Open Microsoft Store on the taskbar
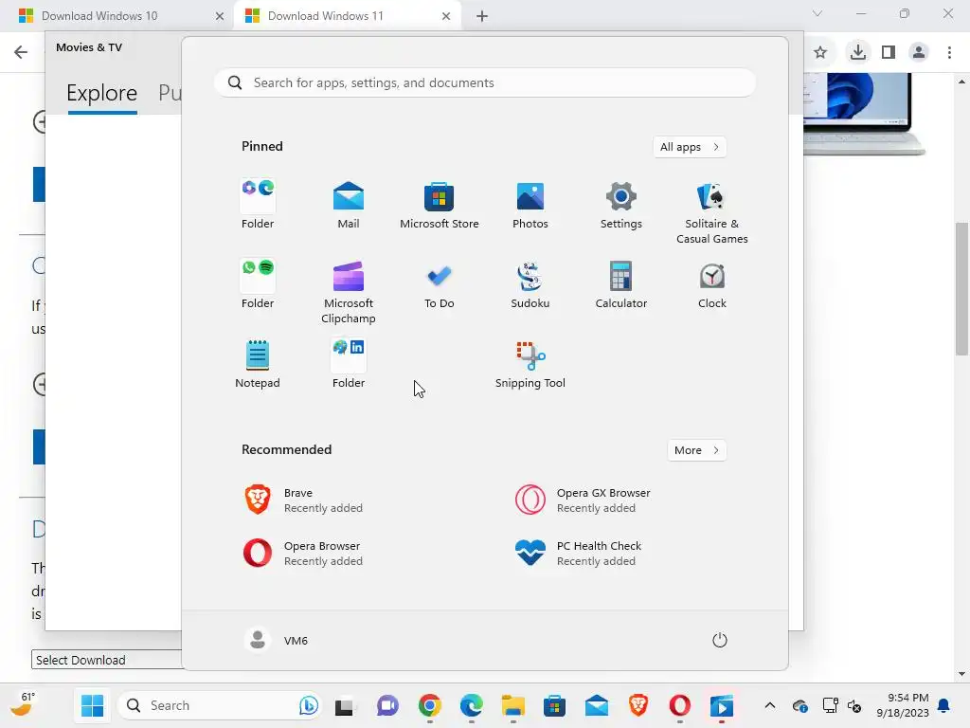Screen dimensions: 970x728 (554, 705)
